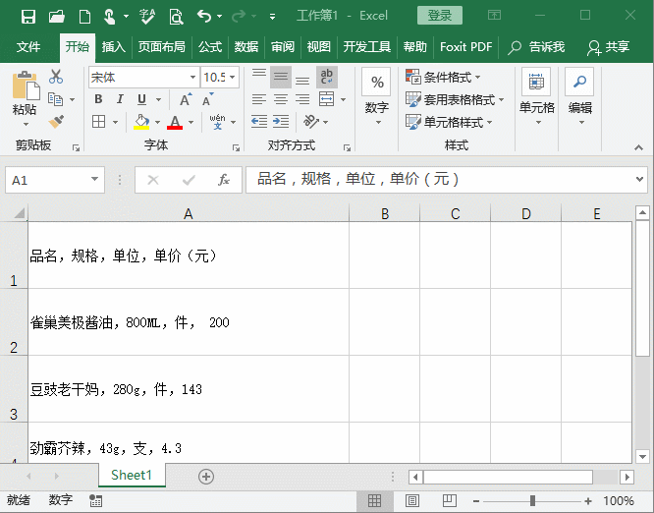Undo the last action
This screenshot has width=654, height=513.
pos(204,17)
